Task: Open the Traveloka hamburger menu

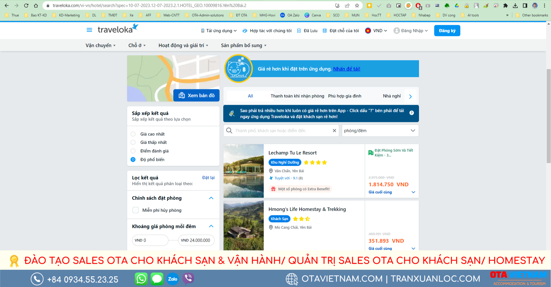Action: (89, 30)
